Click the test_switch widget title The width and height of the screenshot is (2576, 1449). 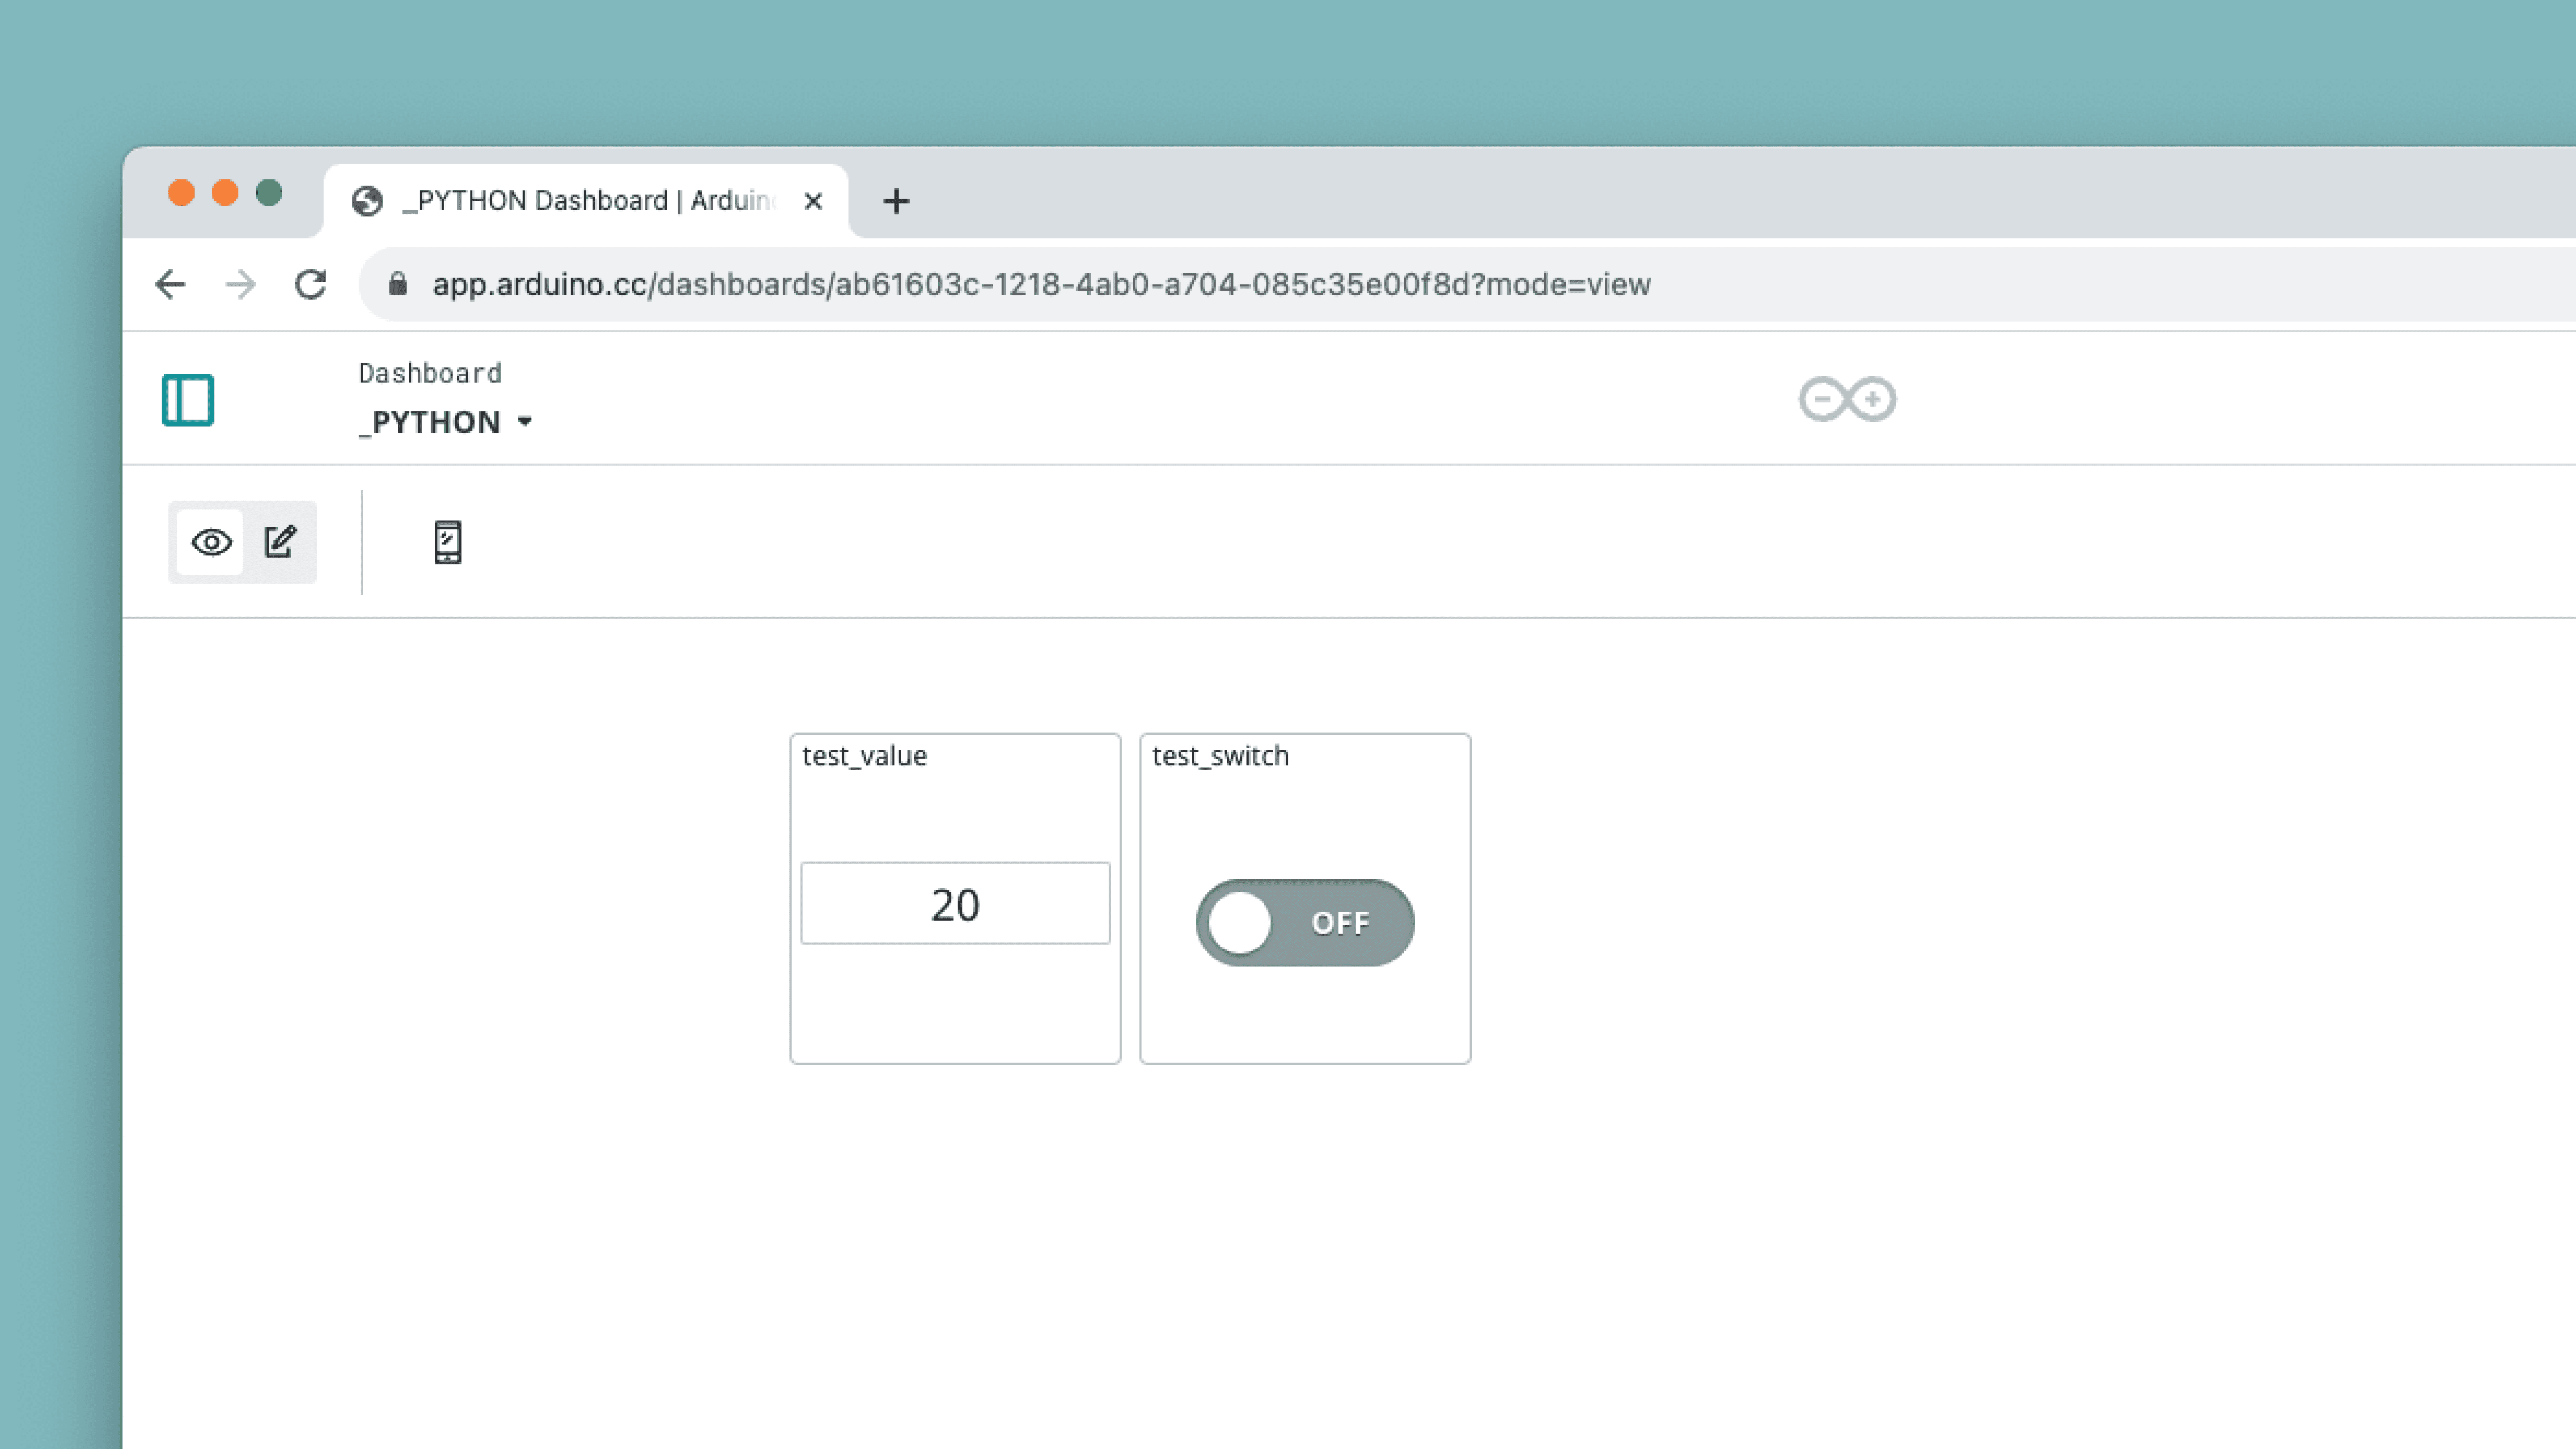point(1219,756)
